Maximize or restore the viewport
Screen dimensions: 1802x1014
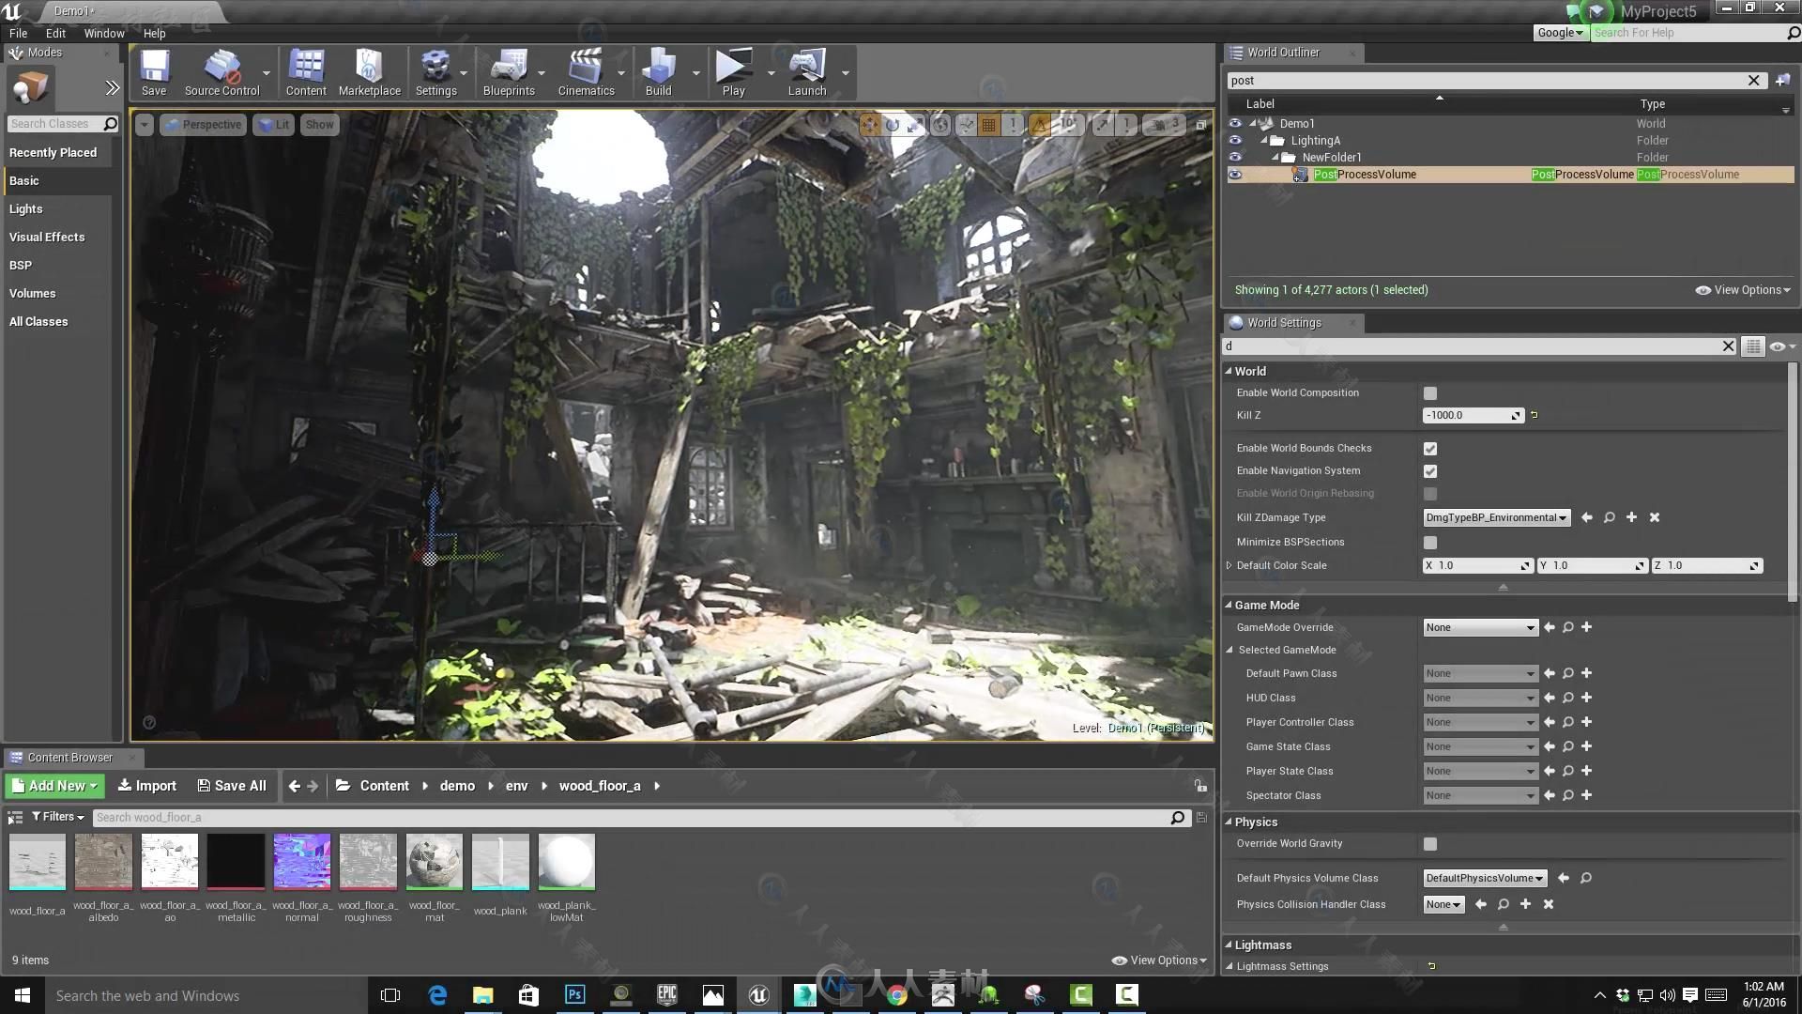[1200, 125]
